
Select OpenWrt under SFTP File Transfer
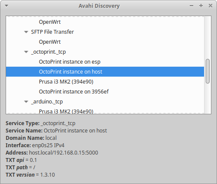pyautogui.click(x=105, y=42)
